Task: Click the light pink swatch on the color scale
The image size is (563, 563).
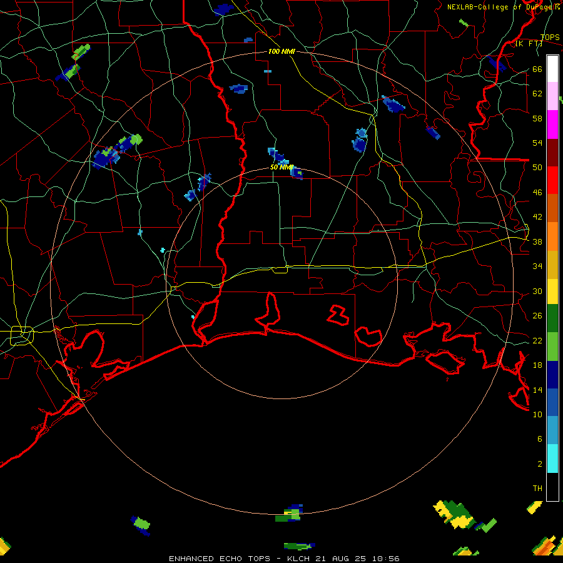Action: (x=552, y=96)
